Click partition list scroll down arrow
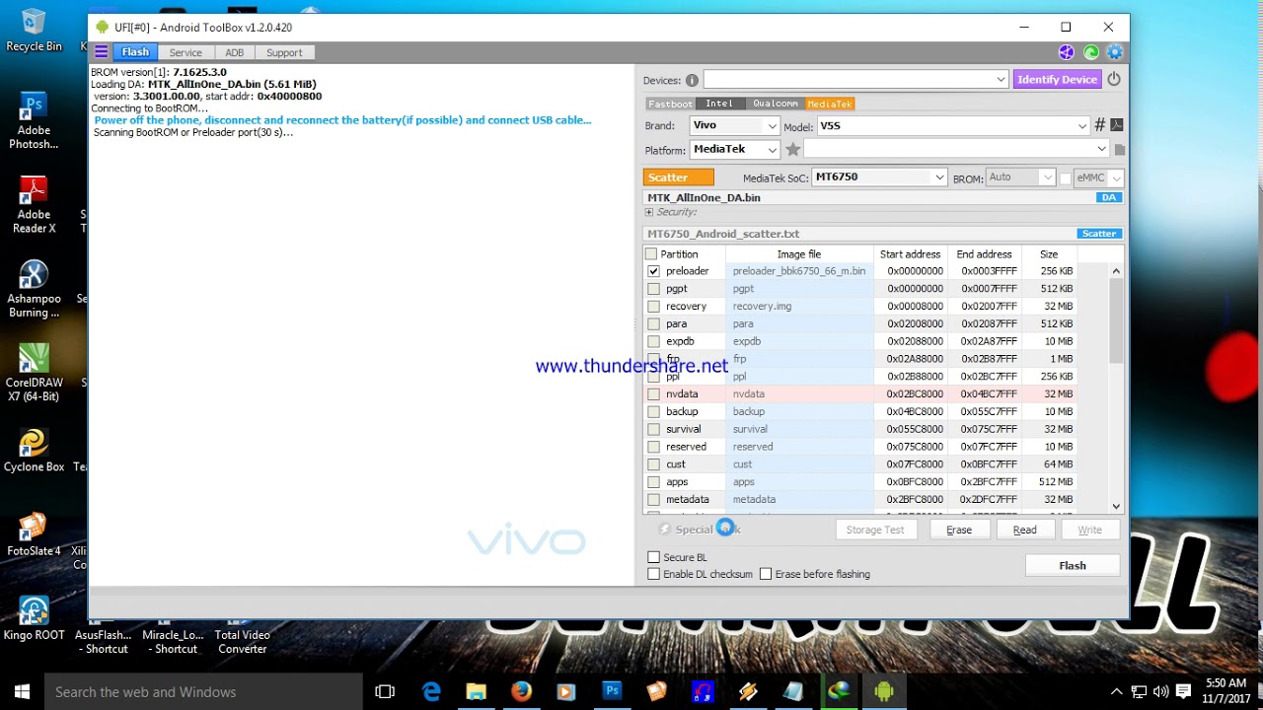Image resolution: width=1263 pixels, height=710 pixels. [1116, 506]
